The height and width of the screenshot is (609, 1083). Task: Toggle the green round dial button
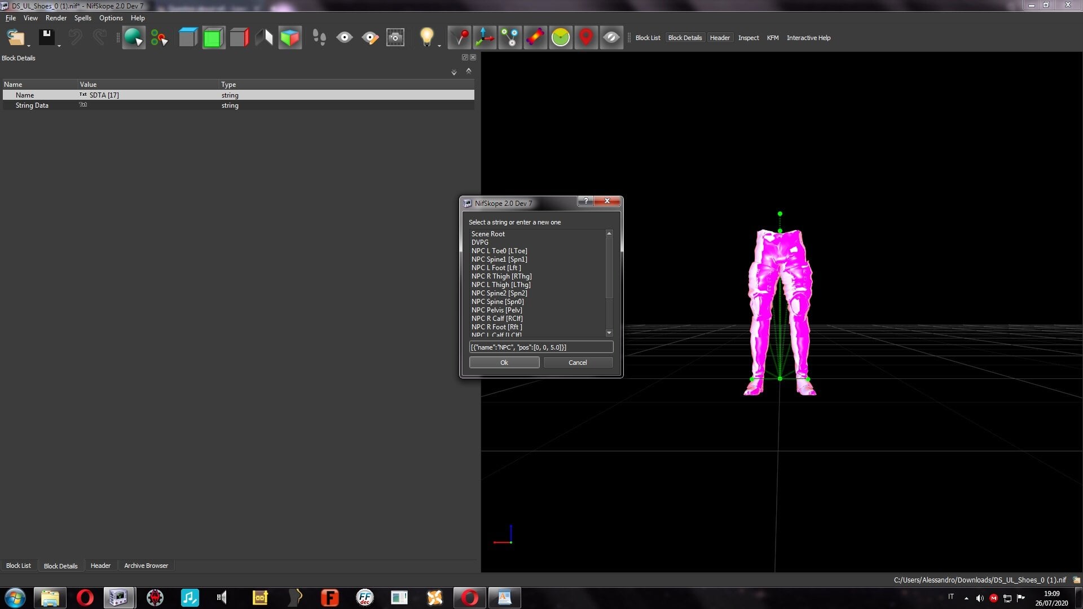click(x=561, y=38)
